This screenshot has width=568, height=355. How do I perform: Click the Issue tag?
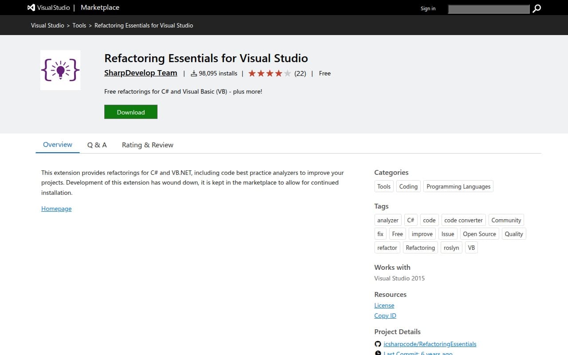(x=448, y=234)
